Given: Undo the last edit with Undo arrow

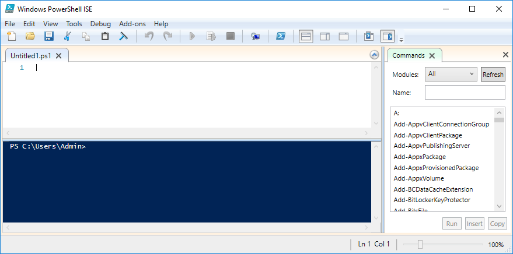Looking at the screenshot, I should (149, 36).
